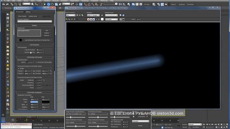The height and width of the screenshot is (129, 230).
Task: Click Short/Long Balance slider
Action: 47,85
